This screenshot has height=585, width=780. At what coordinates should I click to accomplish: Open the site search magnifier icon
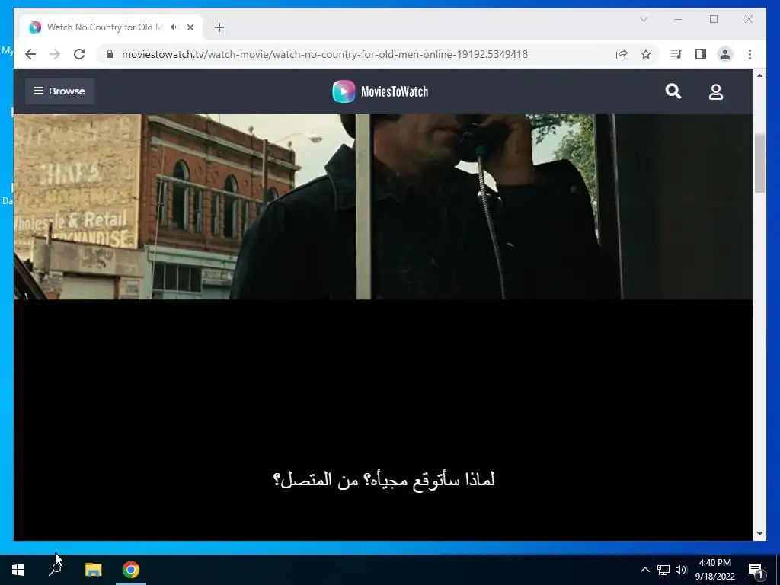click(x=673, y=91)
